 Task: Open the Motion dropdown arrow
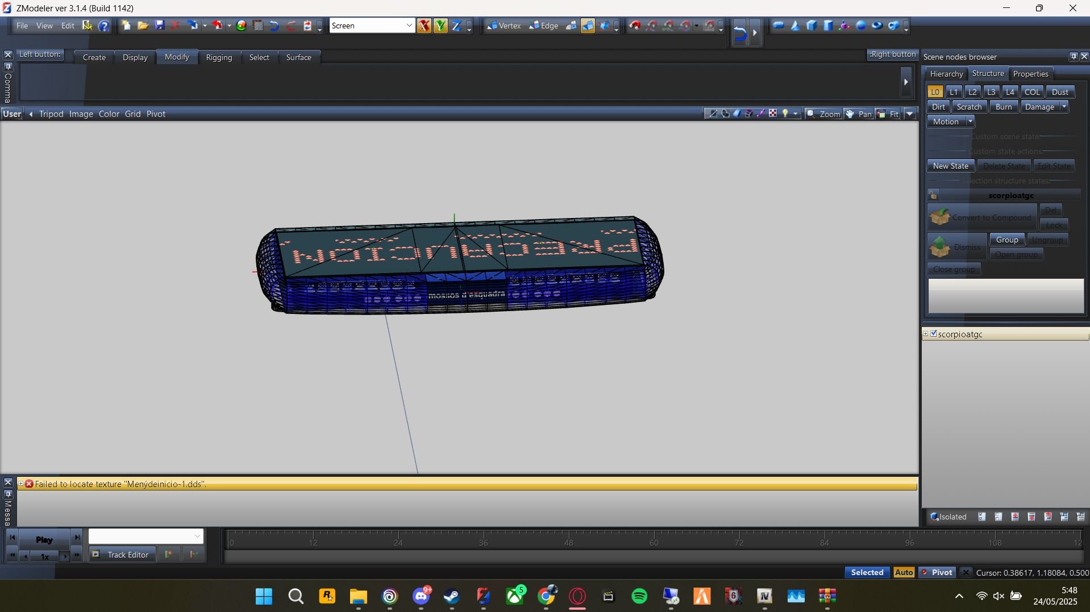[970, 121]
